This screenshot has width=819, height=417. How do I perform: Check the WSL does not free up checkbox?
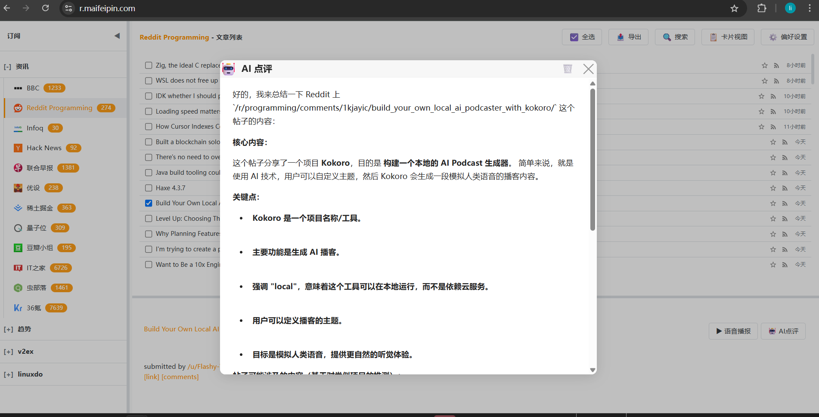149,80
